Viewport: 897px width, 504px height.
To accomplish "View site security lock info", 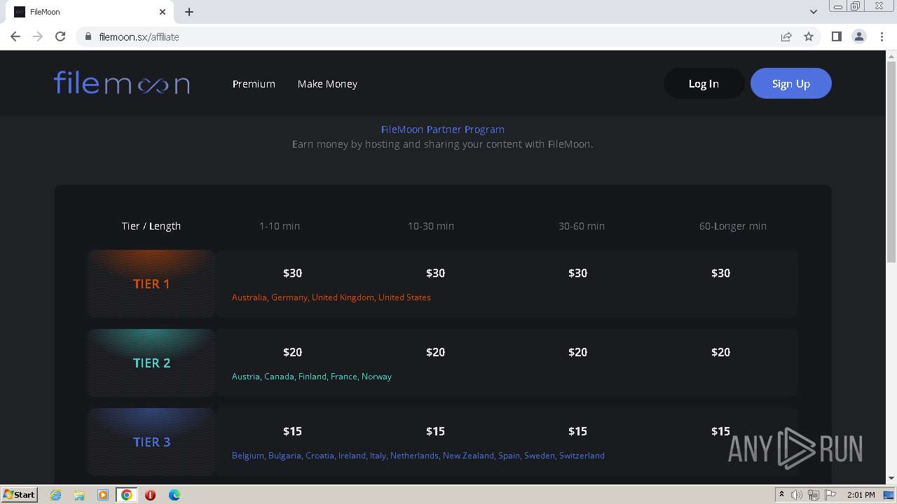I will (x=88, y=36).
